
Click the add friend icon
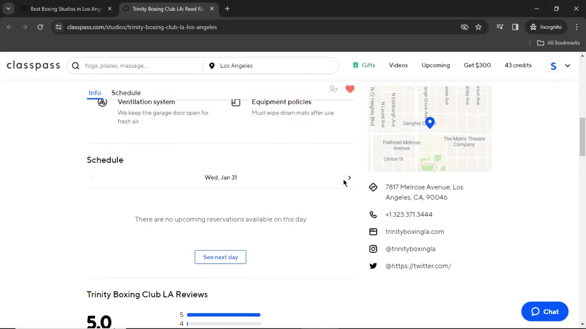click(x=334, y=89)
